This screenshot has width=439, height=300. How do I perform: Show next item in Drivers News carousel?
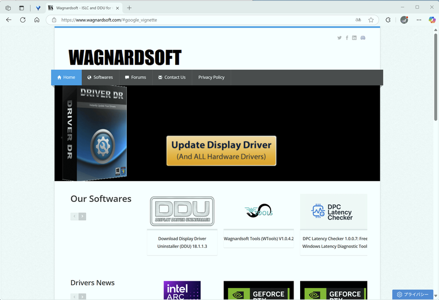(82, 296)
